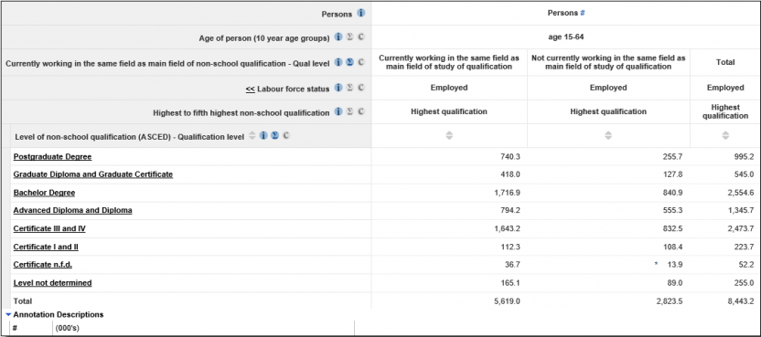761x337 pixels.
Task: Select value 794.2 in Advanced Diploma row
Action: (x=510, y=210)
